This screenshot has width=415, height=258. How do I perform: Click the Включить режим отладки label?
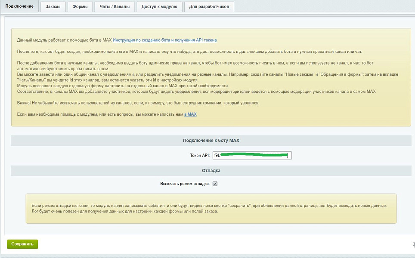point(185,184)
